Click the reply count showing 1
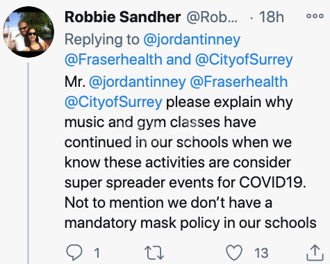The width and height of the screenshot is (330, 264). point(97,253)
